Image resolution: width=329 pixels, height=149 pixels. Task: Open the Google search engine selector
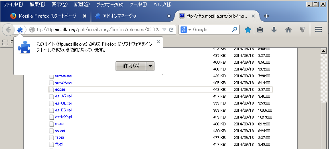[185, 30]
